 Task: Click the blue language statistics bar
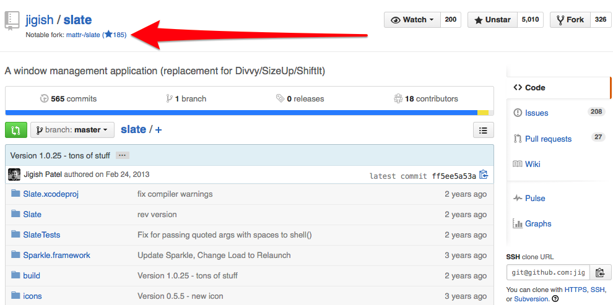tap(241, 113)
